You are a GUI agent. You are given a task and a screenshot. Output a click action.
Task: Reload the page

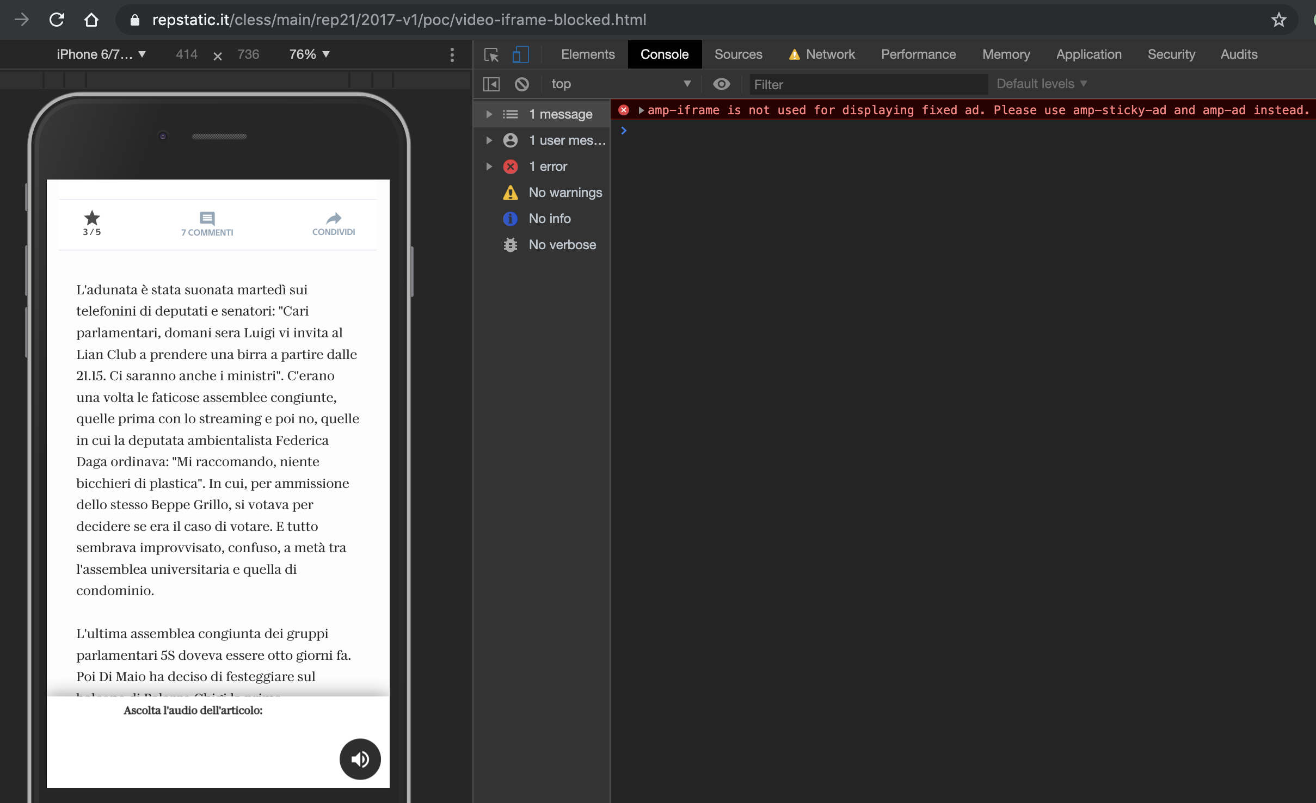[x=57, y=20]
